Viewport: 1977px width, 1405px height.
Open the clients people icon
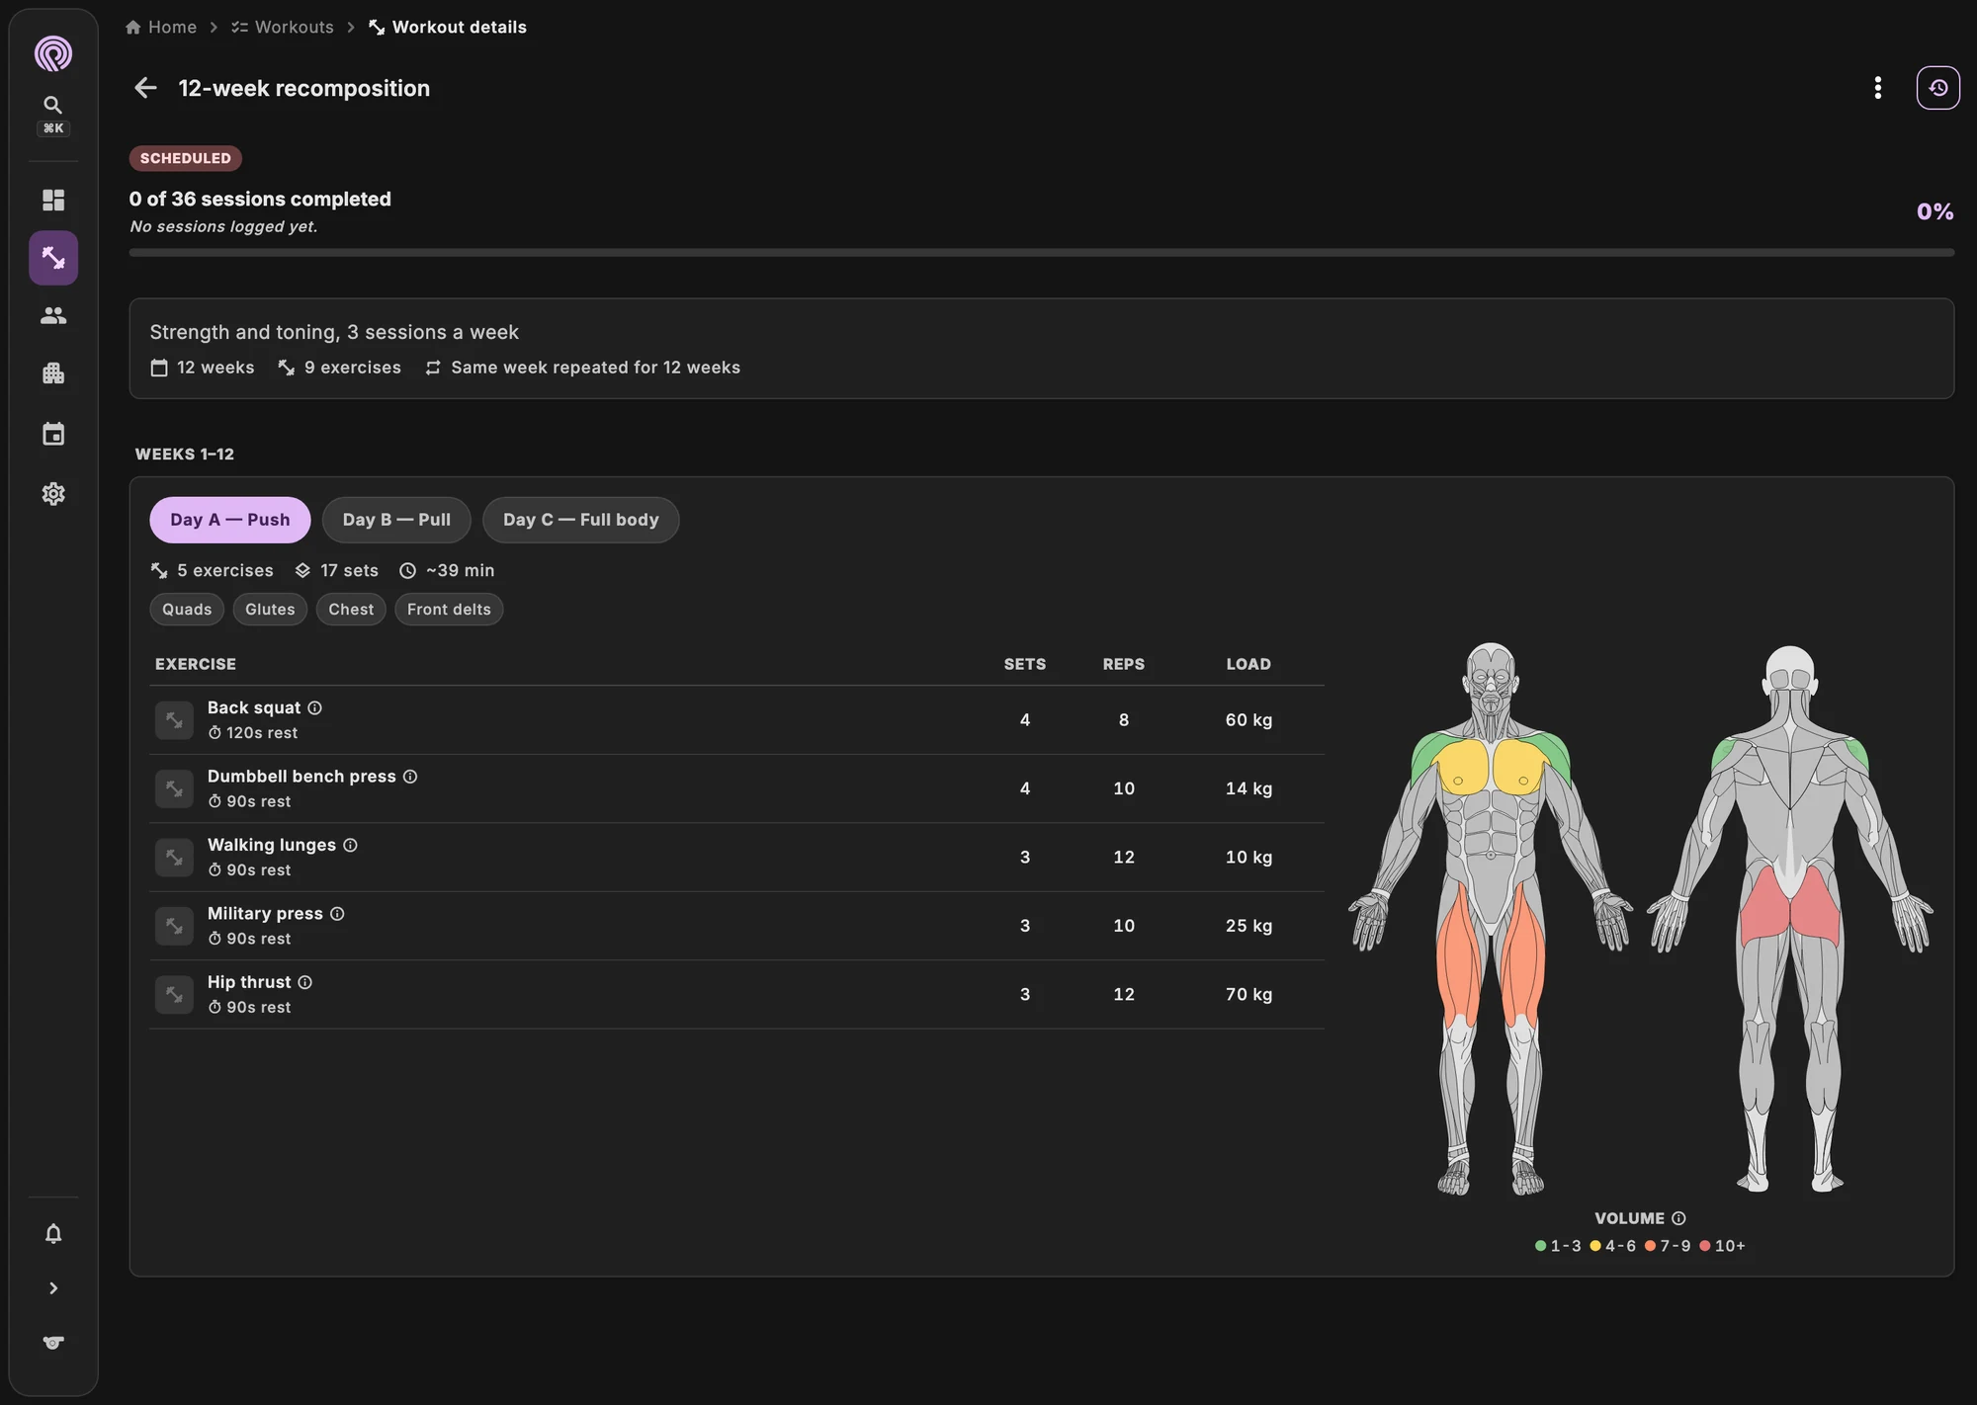(53, 315)
